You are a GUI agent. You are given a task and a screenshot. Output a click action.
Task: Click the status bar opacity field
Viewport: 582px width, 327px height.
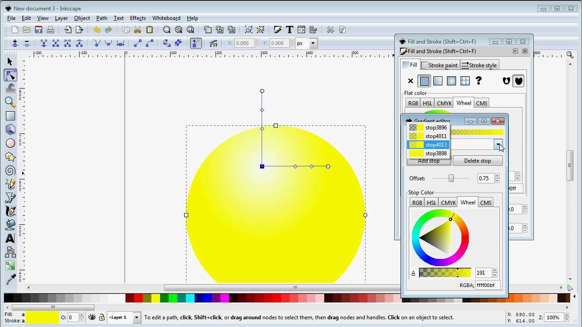tap(73, 317)
